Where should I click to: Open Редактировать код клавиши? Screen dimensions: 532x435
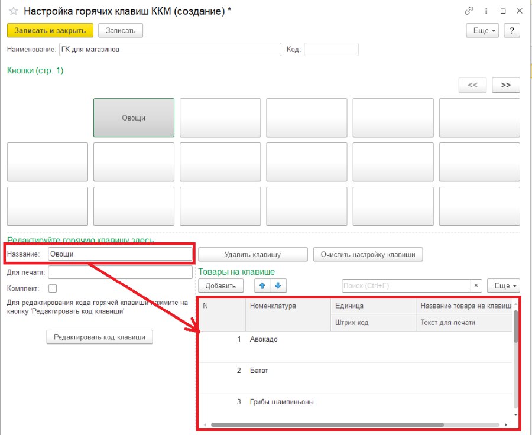(x=99, y=337)
